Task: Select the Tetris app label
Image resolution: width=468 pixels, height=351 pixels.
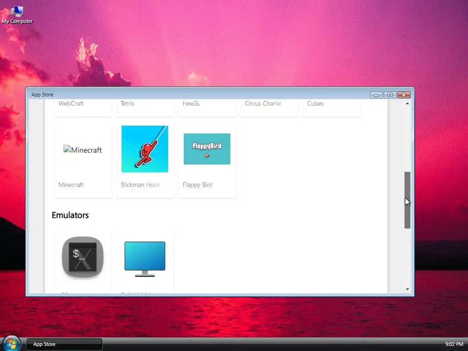Action: click(x=128, y=104)
